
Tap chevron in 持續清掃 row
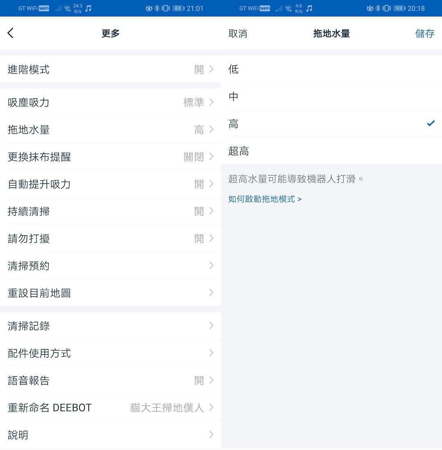(212, 211)
